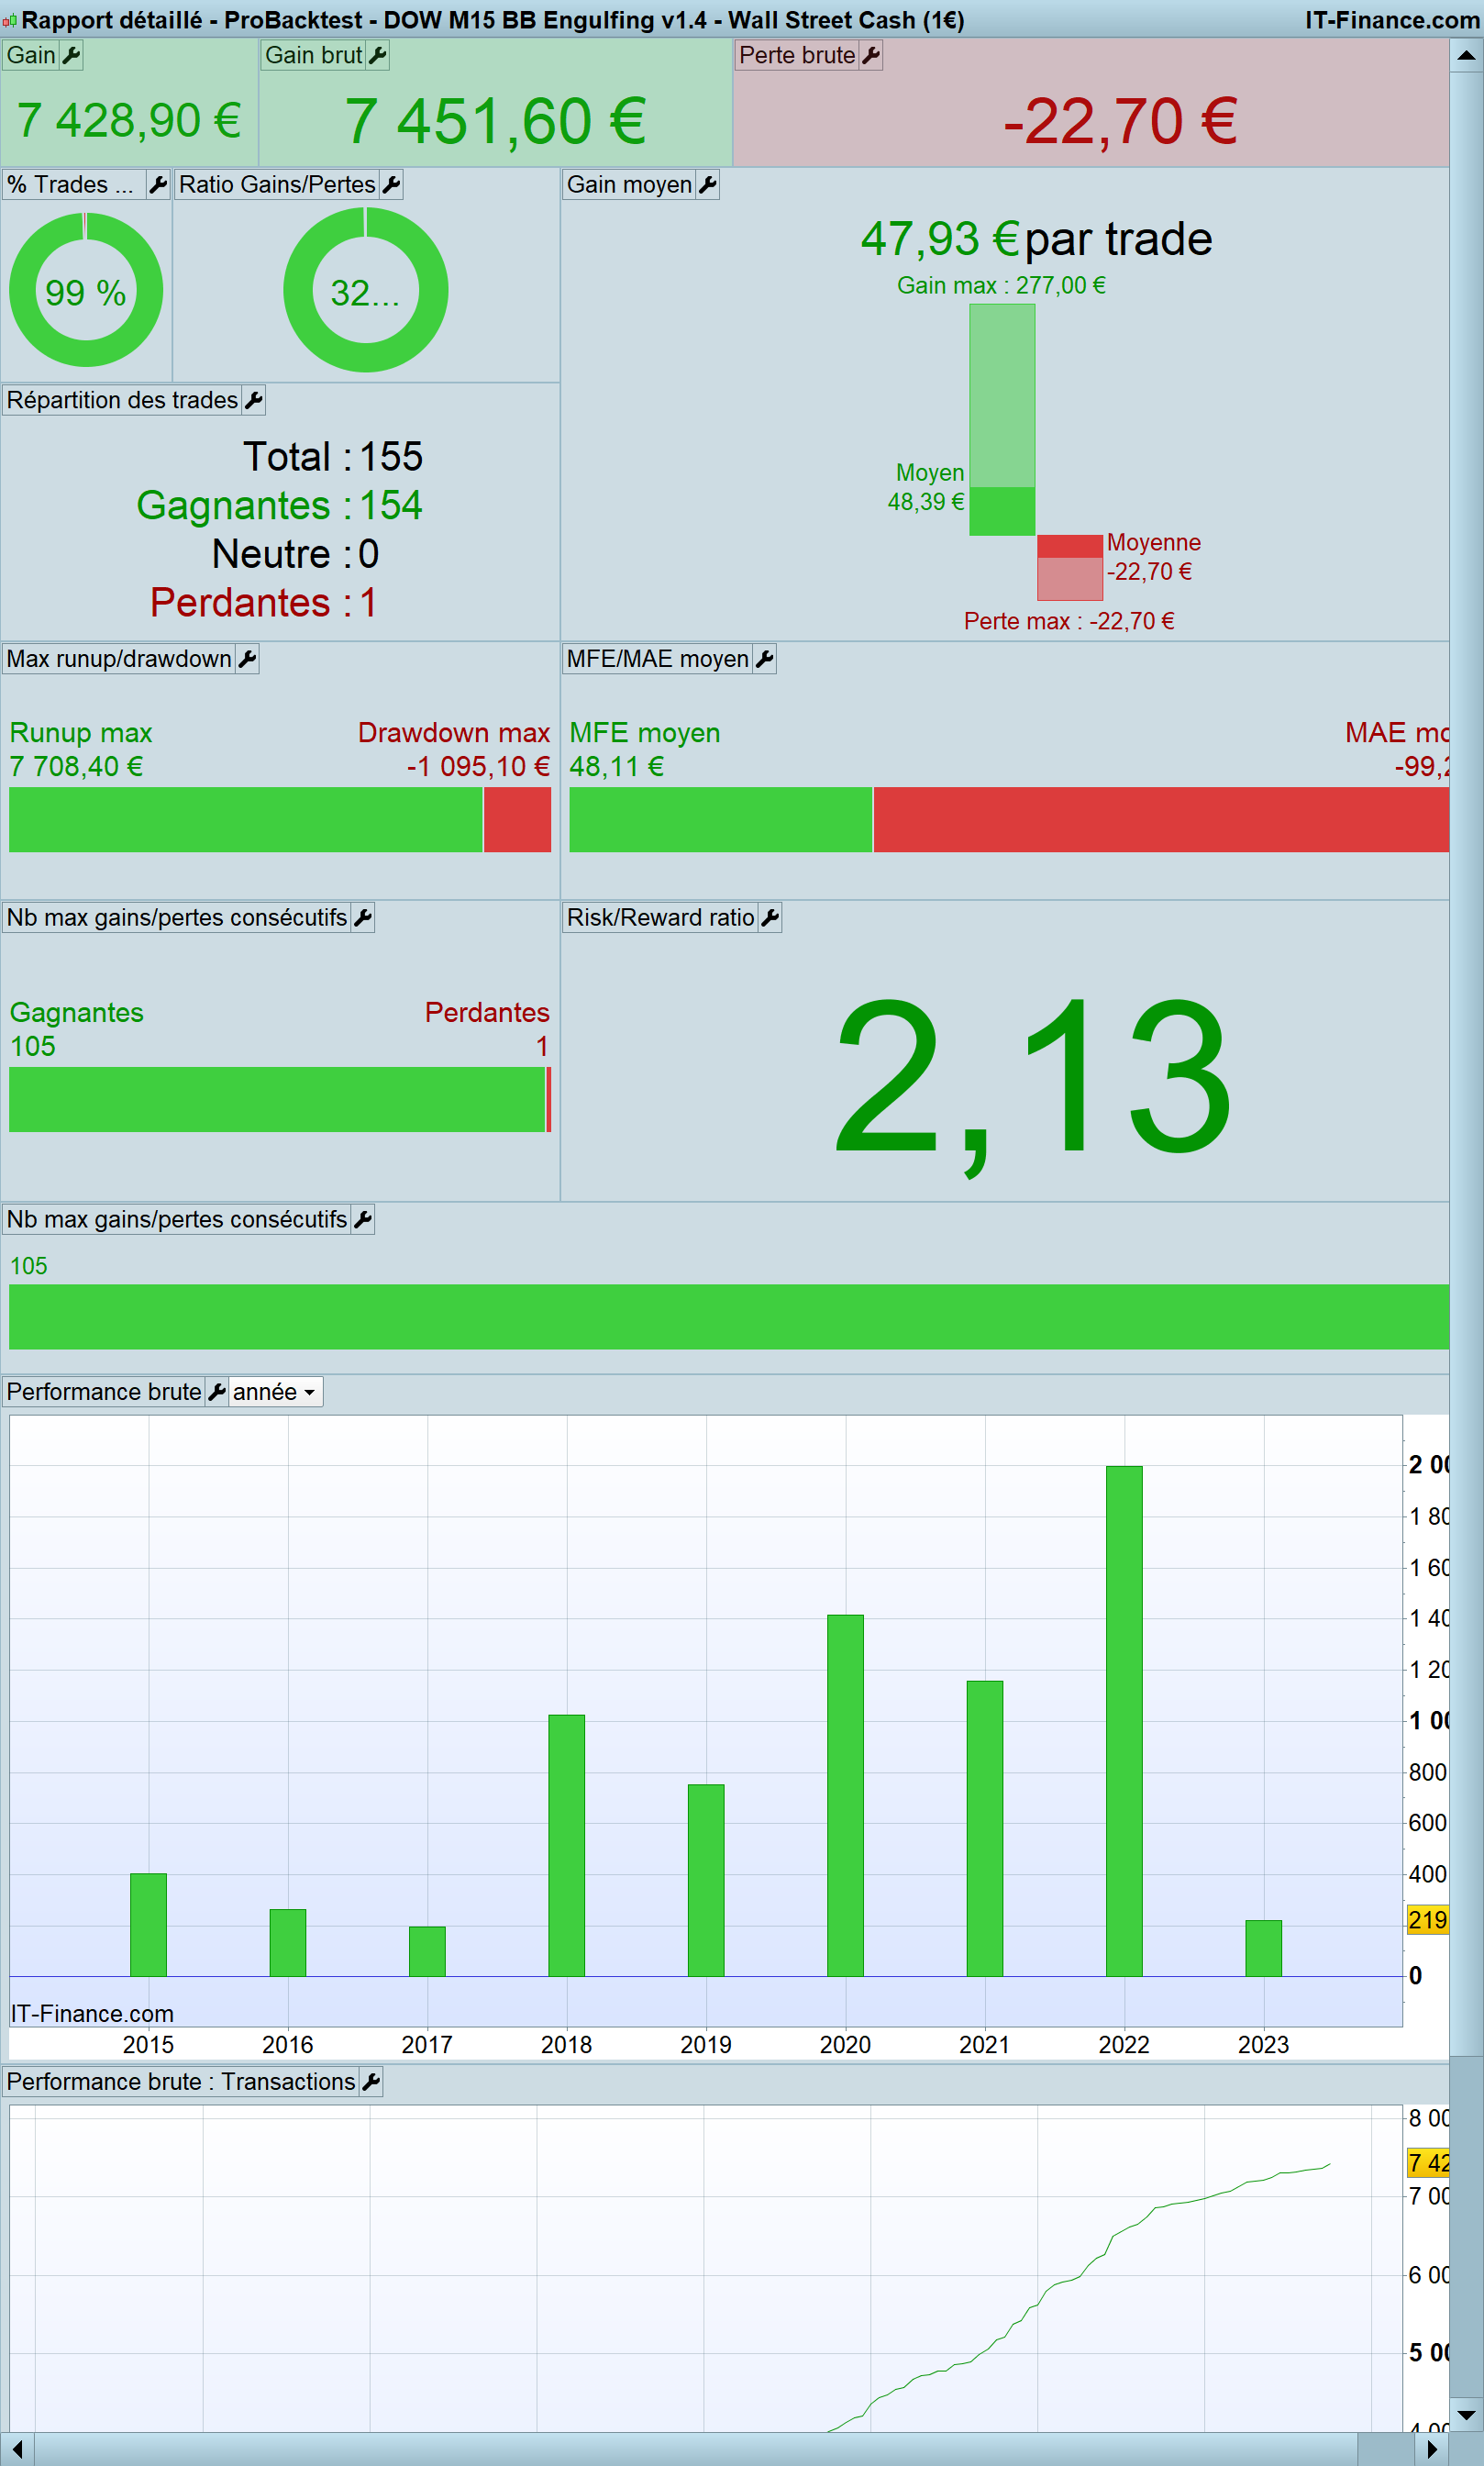Click wrench beside Répartition des trades
Screen dimensions: 1484x2466
(x=254, y=401)
